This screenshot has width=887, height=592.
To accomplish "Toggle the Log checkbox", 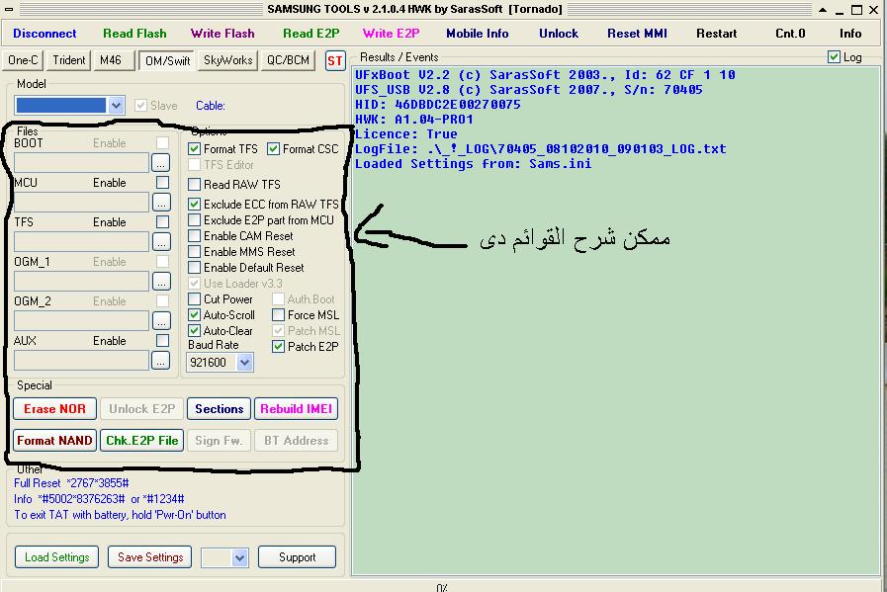I will click(834, 57).
